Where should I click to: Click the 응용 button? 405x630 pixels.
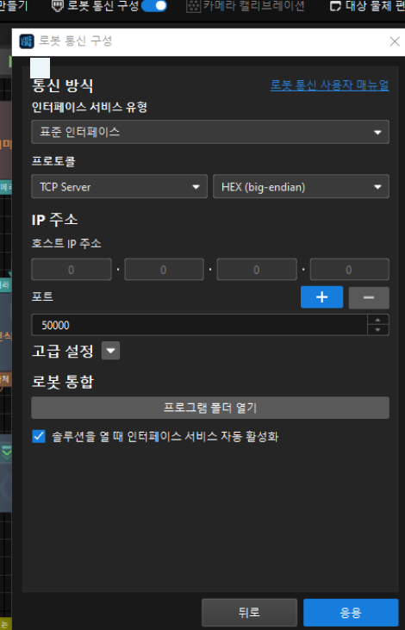(351, 613)
